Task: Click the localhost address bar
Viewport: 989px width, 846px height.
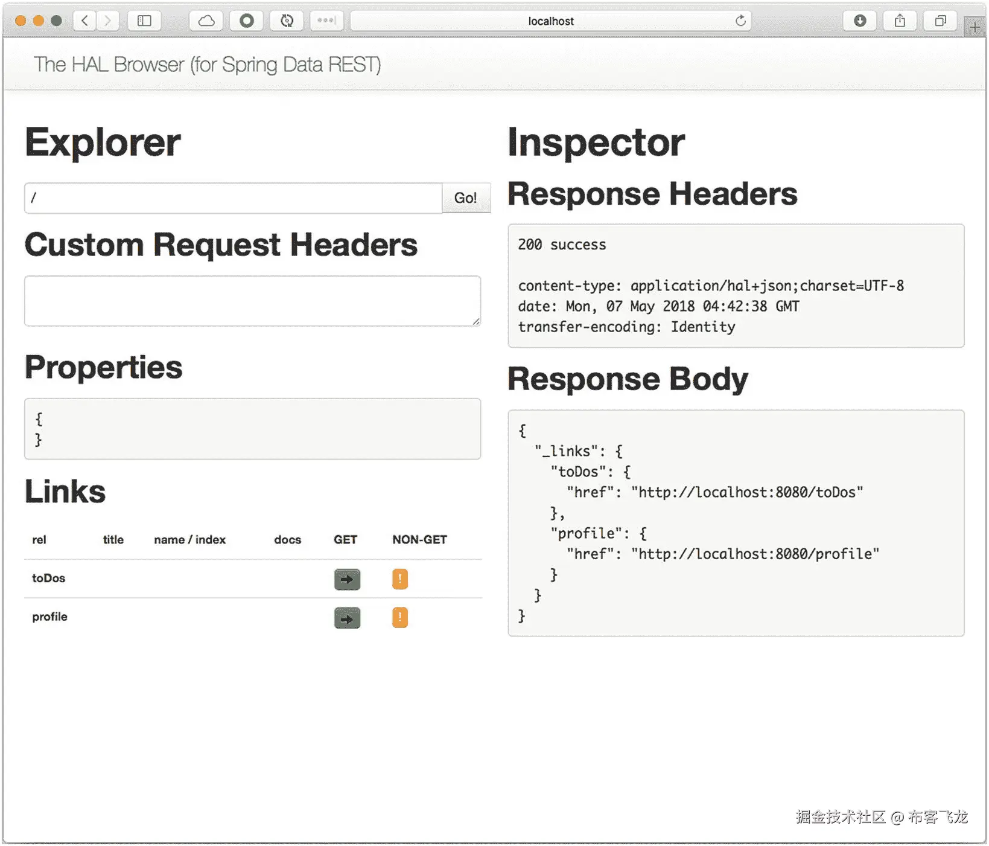Action: pos(551,21)
